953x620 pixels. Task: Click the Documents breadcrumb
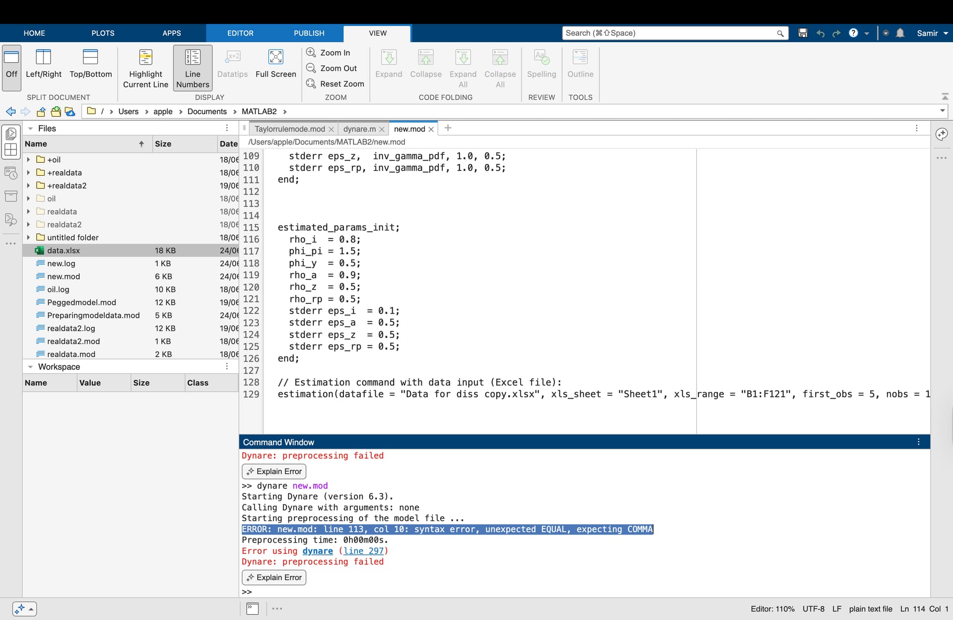coord(207,111)
